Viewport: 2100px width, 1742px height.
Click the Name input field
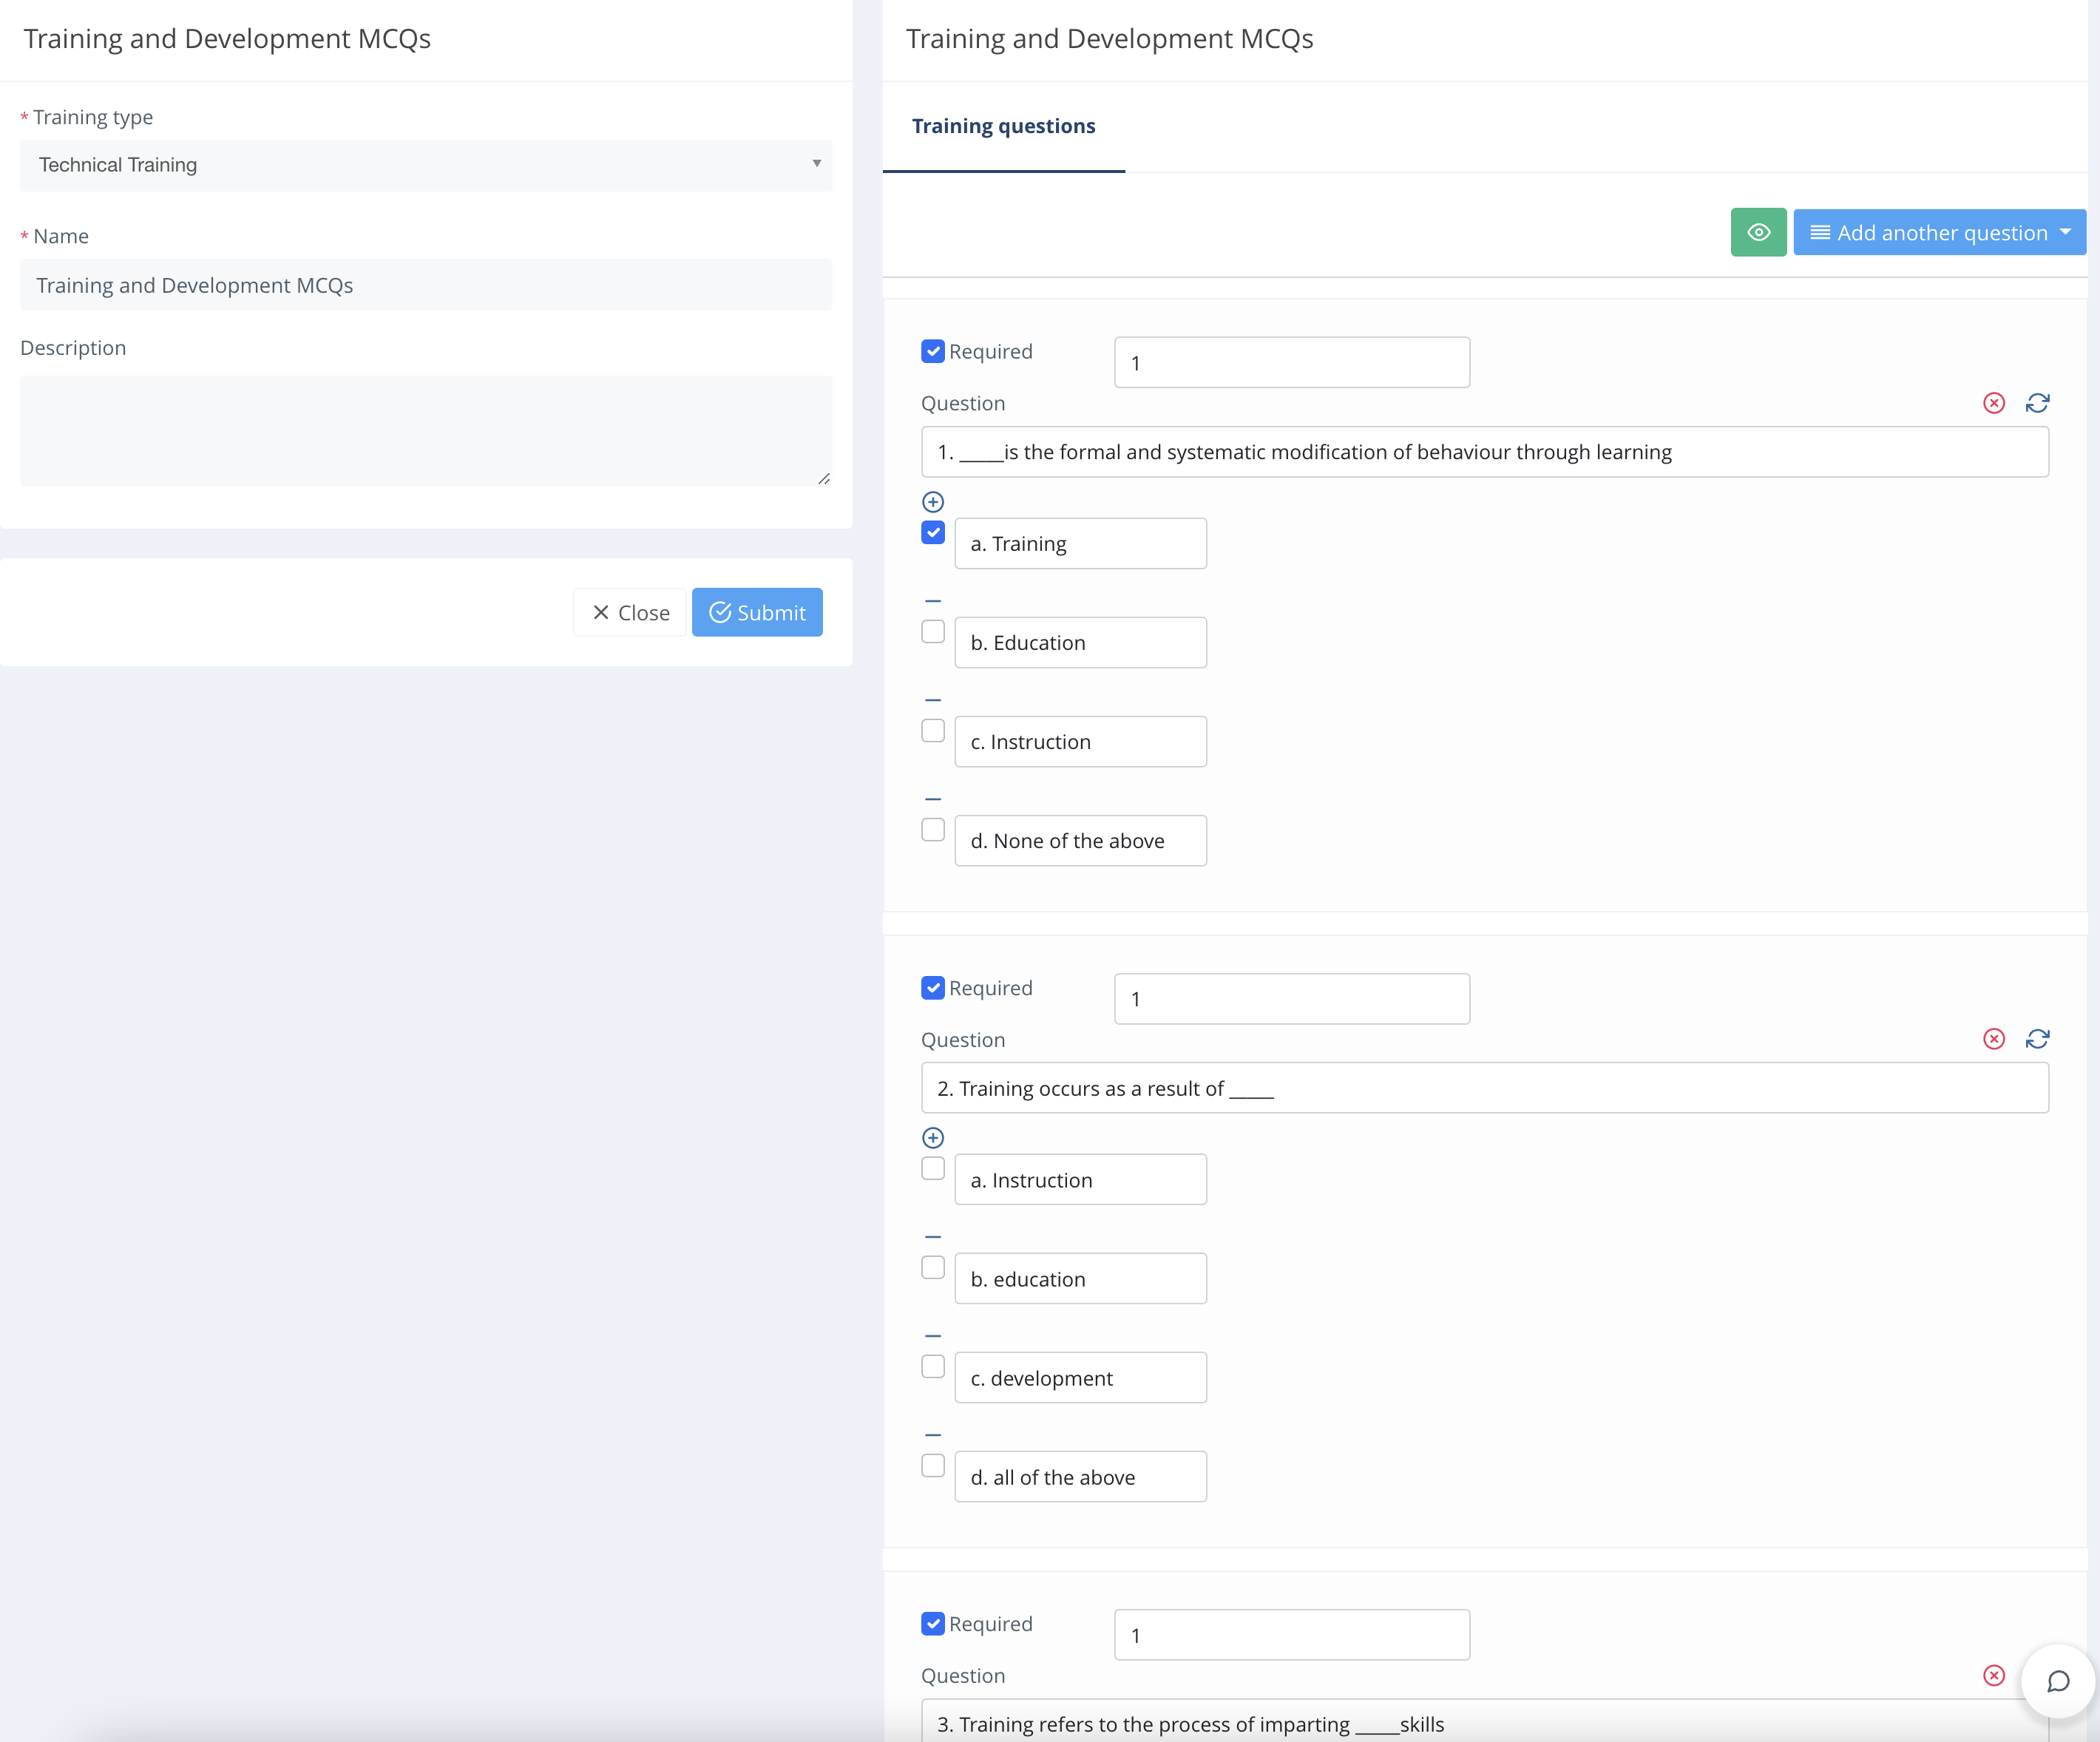(x=426, y=285)
